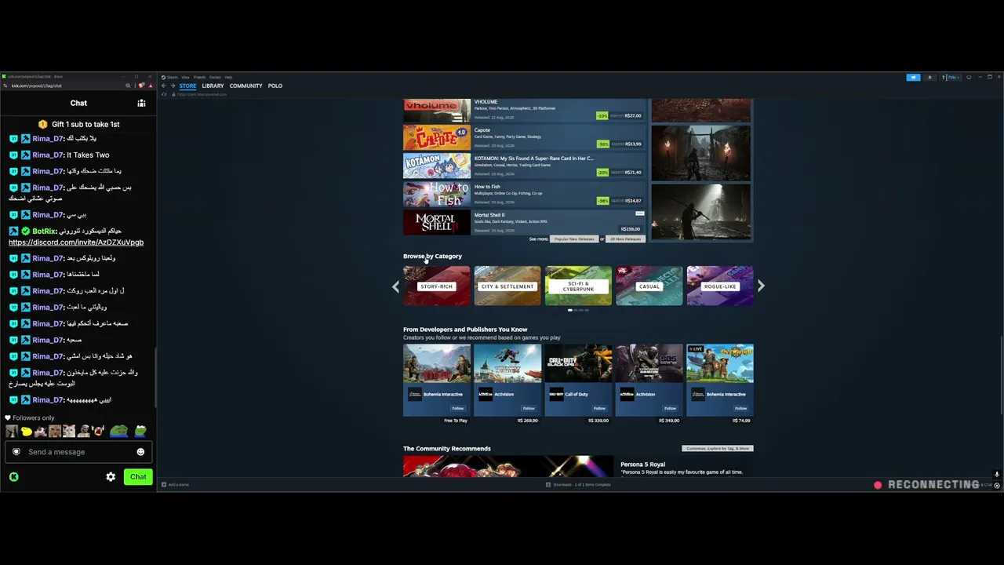Insert the sad green frog emote
Screen dimensions: 1004x565
pos(118,431)
